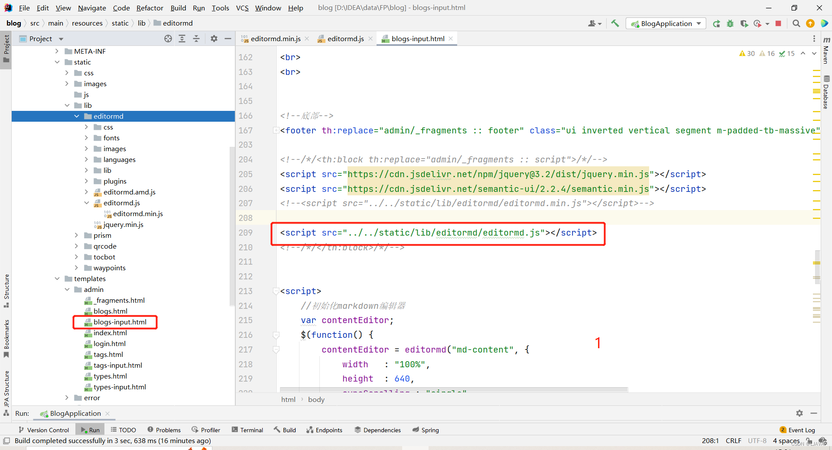Run BlogApplication with coverage shield icon
Viewport: 832px width, 450px height.
(x=744, y=24)
